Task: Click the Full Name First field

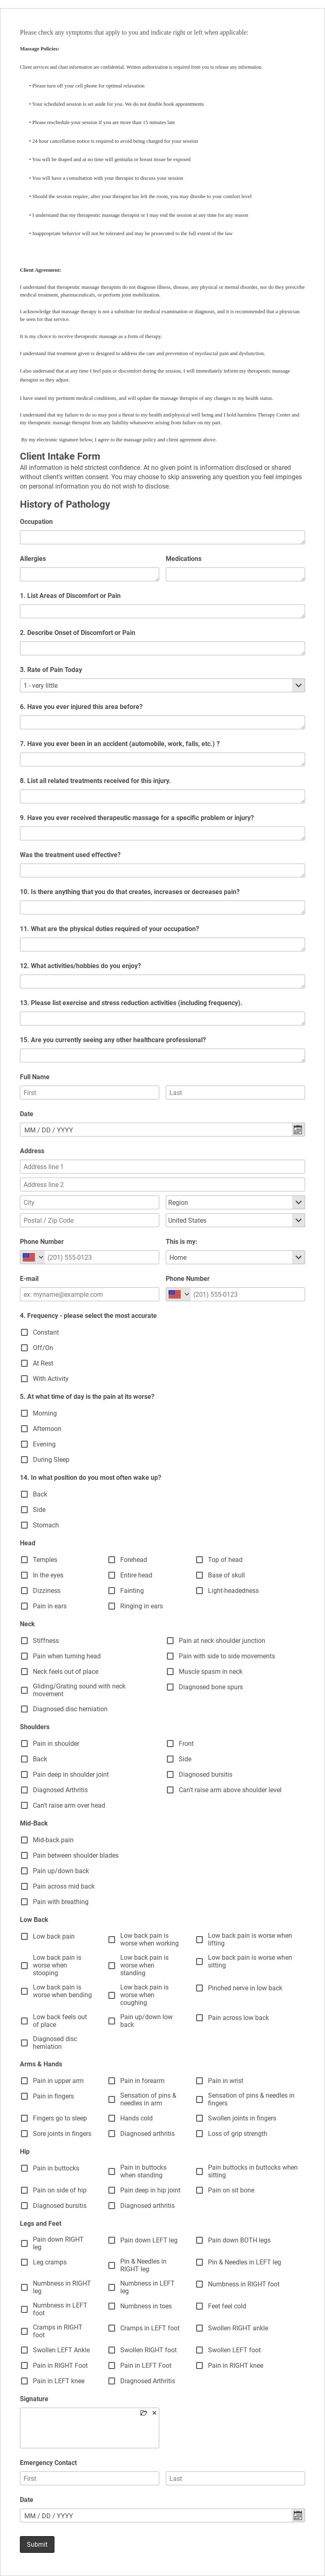Action: coord(89,1093)
